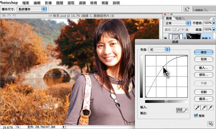Open the 濾鏡 menu
Image resolution: width=216 pixels, height=129 pixels.
(82, 3)
